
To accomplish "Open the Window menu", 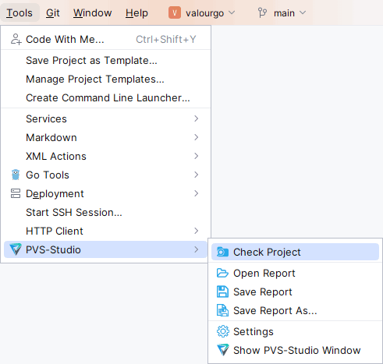I will (x=92, y=12).
